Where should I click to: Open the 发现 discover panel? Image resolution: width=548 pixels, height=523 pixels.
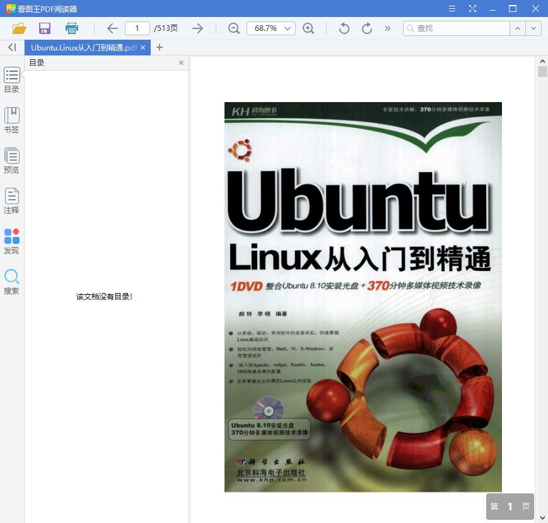11,241
